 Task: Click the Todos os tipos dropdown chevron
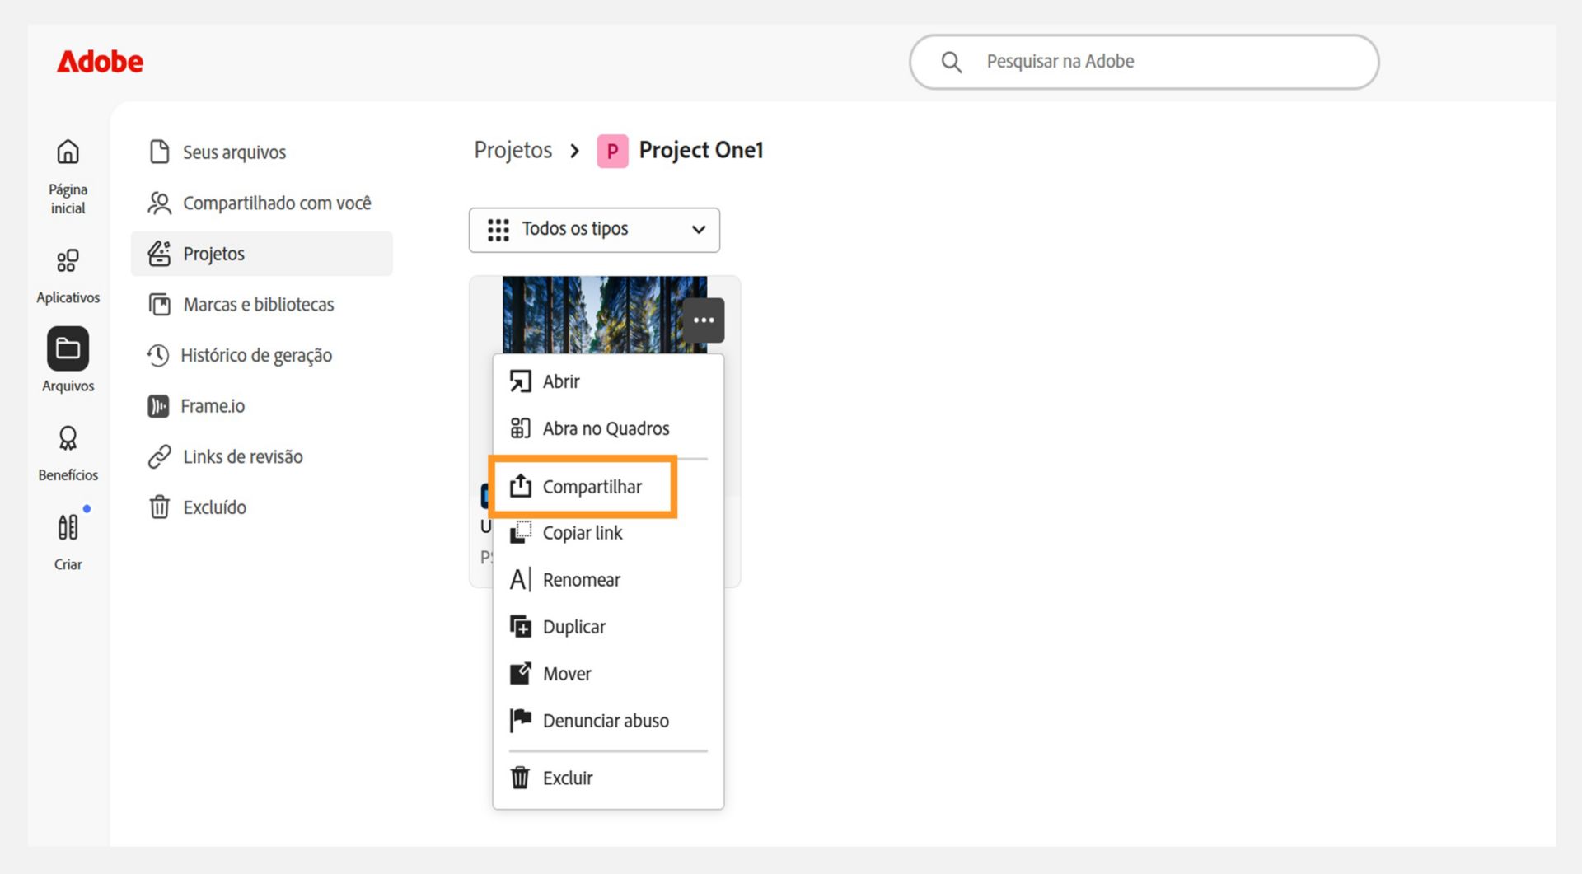699,229
